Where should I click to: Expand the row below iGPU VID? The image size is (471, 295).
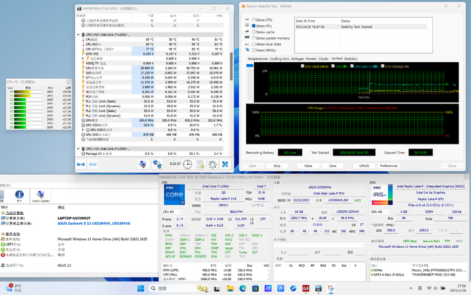tap(83, 58)
